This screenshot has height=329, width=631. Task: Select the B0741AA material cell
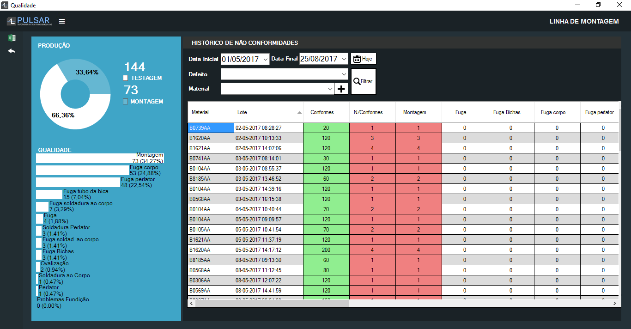pyautogui.click(x=211, y=158)
